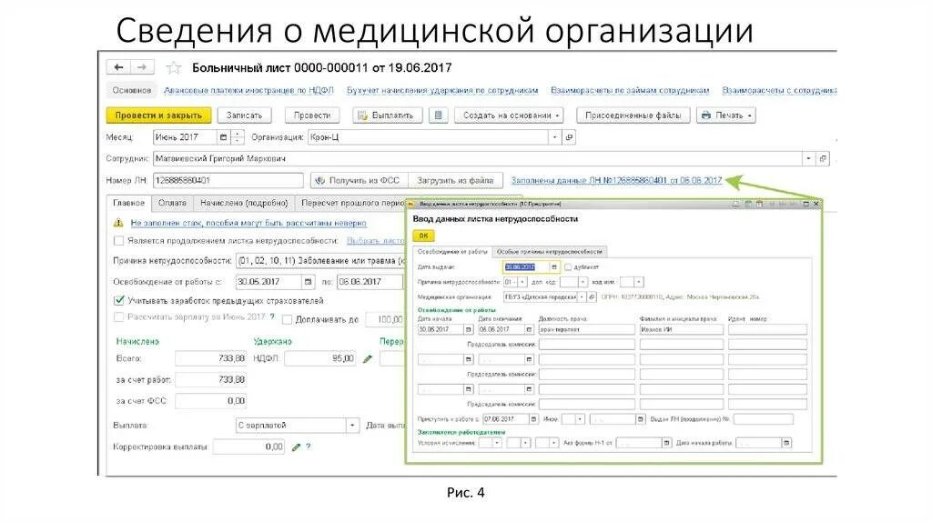The image size is (932, 522).
Task: Uncheck Учитывать заработок предыдущих страхователей
Action: coord(119,300)
